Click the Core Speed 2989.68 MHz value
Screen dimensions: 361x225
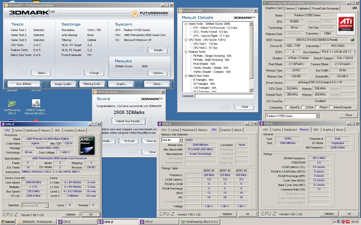pyautogui.click(x=33, y=182)
